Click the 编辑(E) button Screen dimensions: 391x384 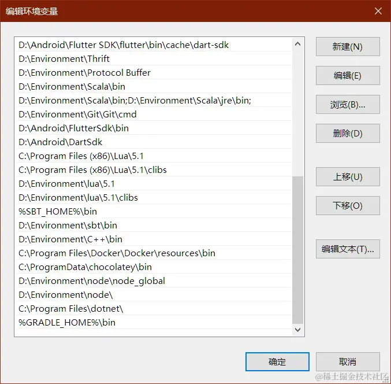pyautogui.click(x=348, y=75)
